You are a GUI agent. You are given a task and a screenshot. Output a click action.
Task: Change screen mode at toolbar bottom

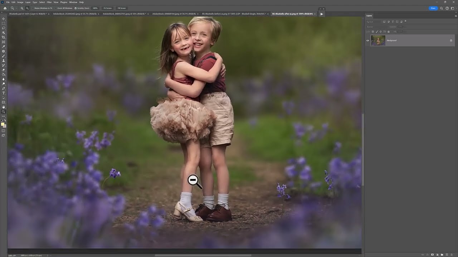4,135
